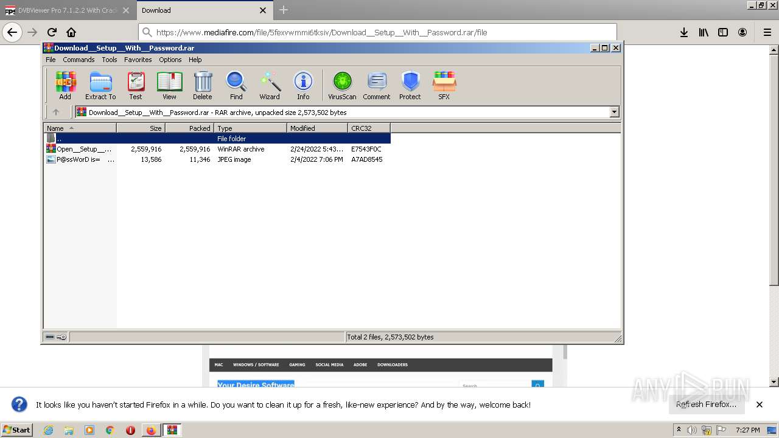Open the Options menu
Viewport: 779px width, 438px height.
[x=170, y=60]
